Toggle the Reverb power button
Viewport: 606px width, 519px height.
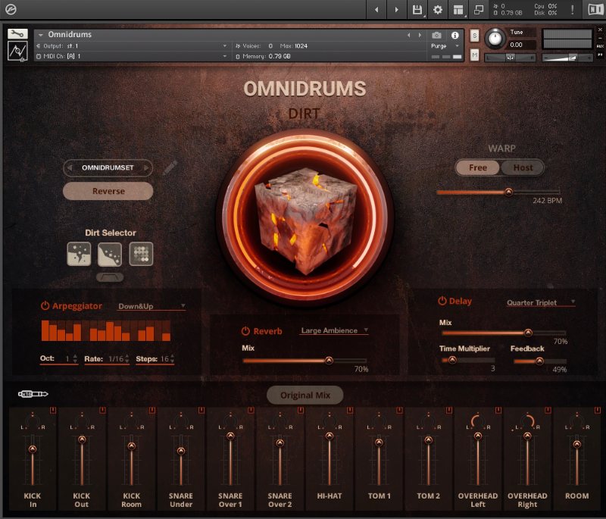[245, 331]
